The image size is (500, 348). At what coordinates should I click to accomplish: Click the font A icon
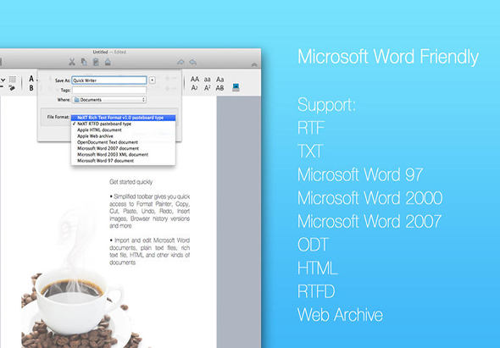(x=31, y=79)
